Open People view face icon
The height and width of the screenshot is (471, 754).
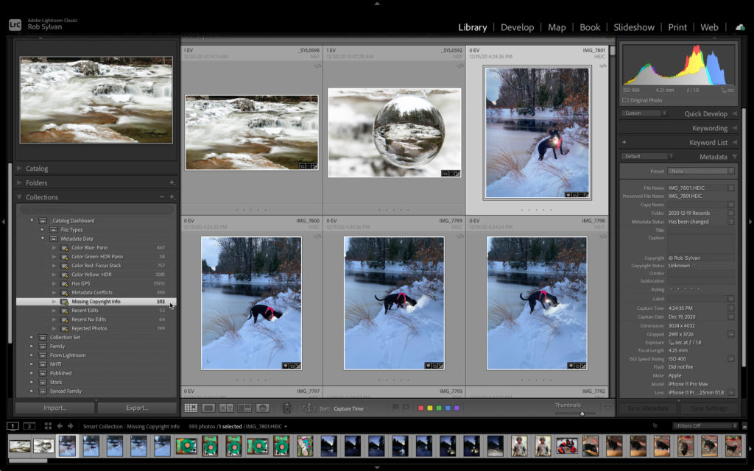click(x=261, y=408)
